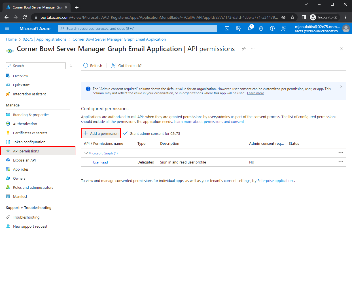Open the notifications bell
This screenshot has width=352, height=306.
coord(250,28)
